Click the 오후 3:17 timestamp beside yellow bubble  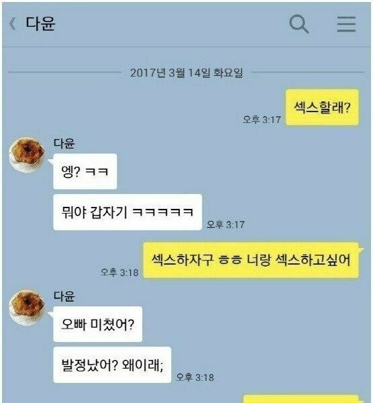pyautogui.click(x=262, y=120)
